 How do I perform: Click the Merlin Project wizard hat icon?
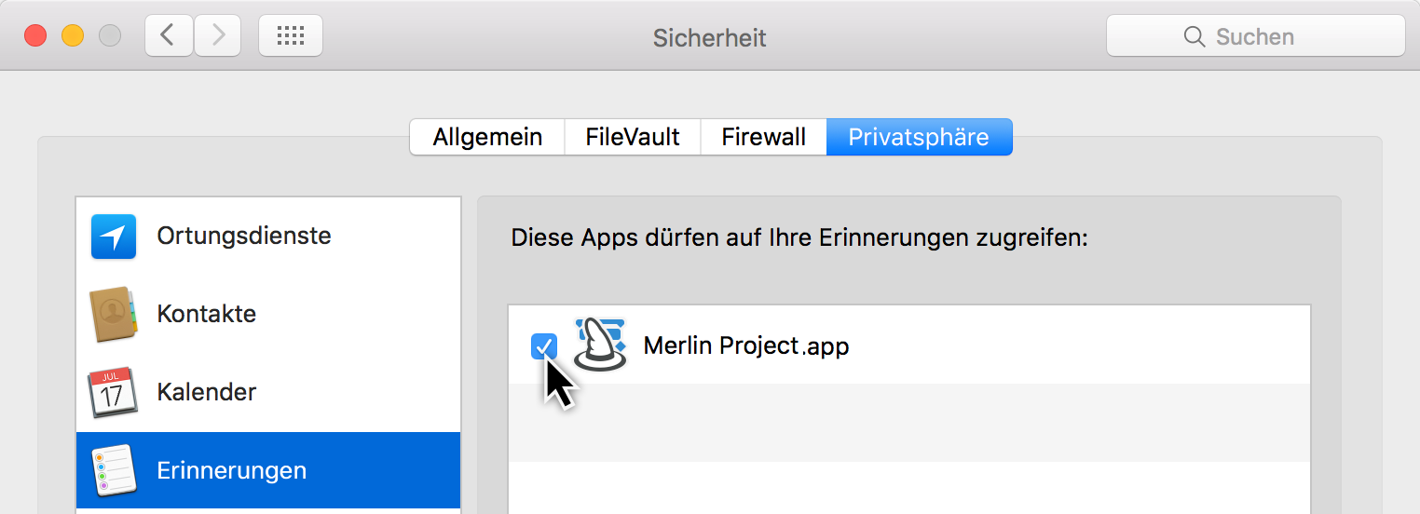599,345
